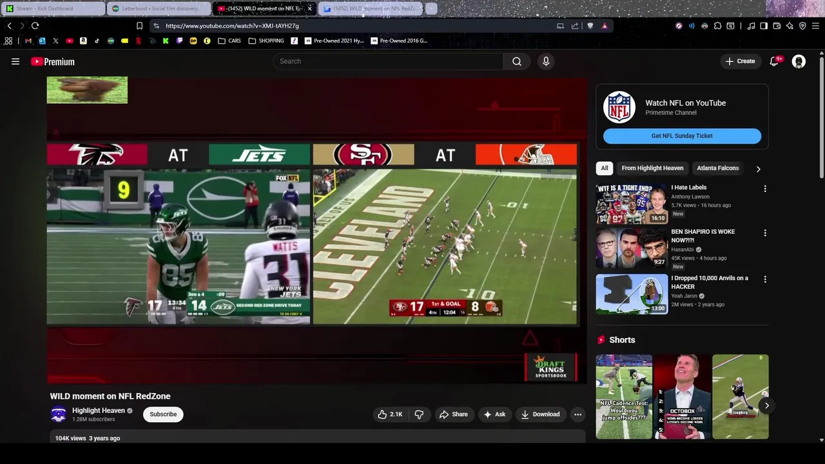
Task: Open 'Pre-Owned 2016 G...' bookmark
Action: click(399, 41)
